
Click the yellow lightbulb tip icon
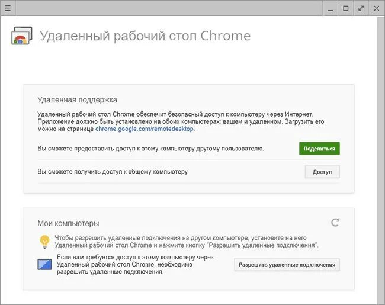(44, 242)
